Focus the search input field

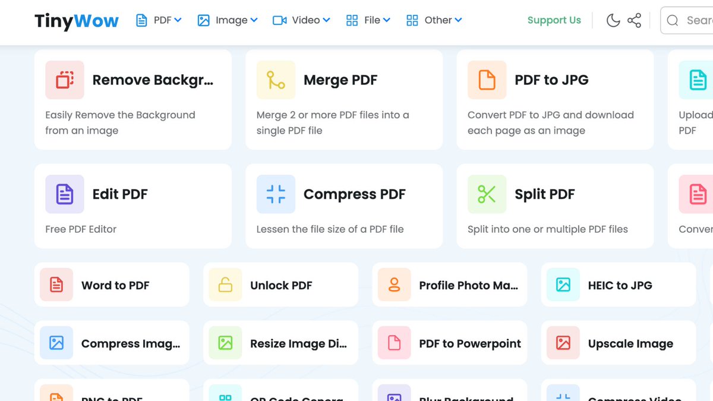(687, 21)
